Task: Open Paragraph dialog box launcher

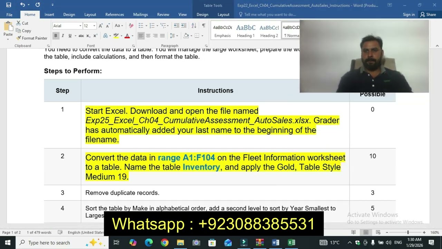Action: pos(206,46)
